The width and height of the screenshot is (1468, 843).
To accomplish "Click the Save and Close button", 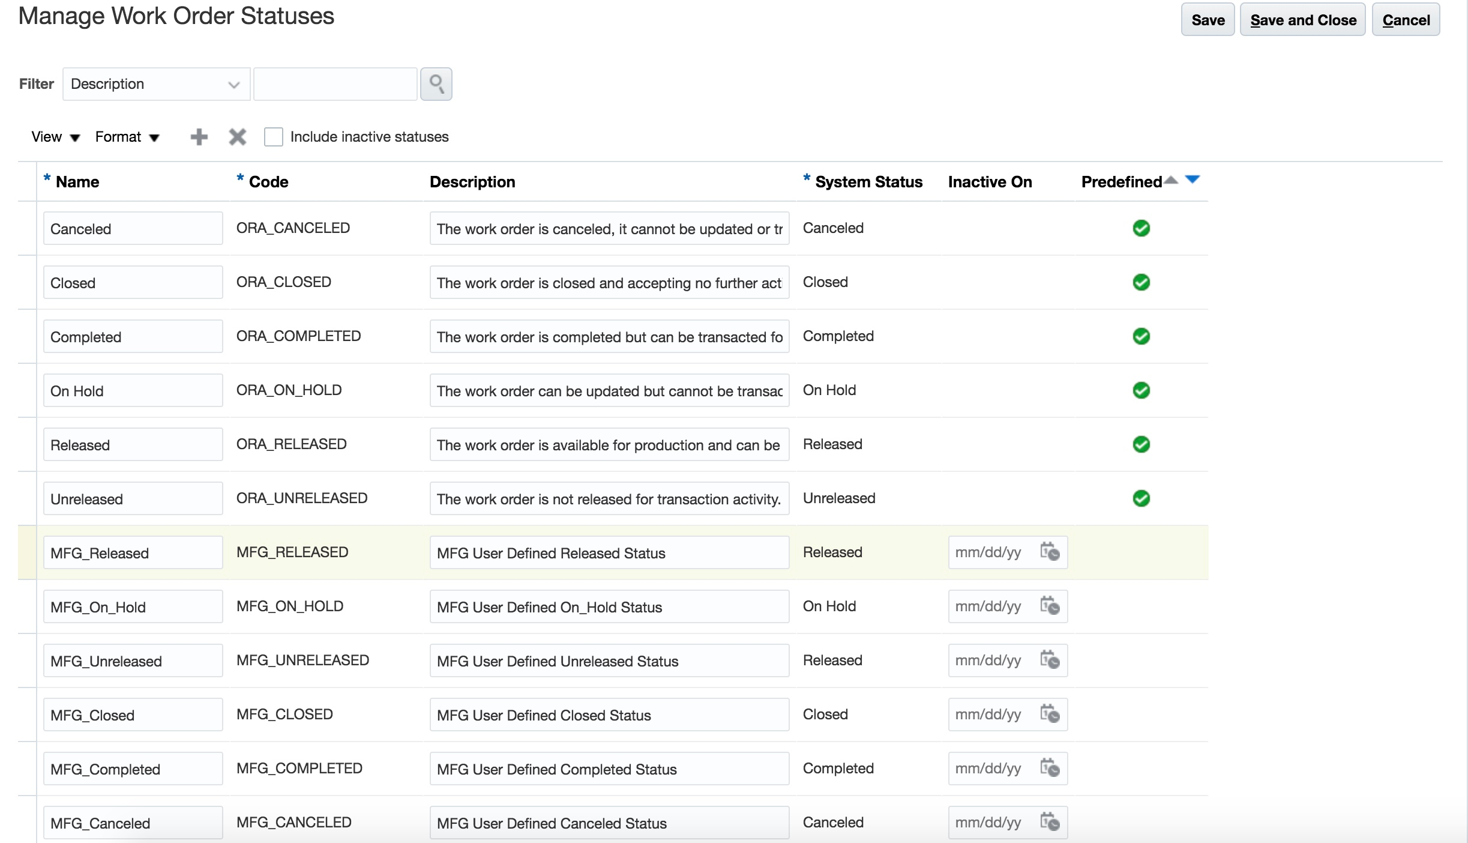I will [x=1302, y=20].
